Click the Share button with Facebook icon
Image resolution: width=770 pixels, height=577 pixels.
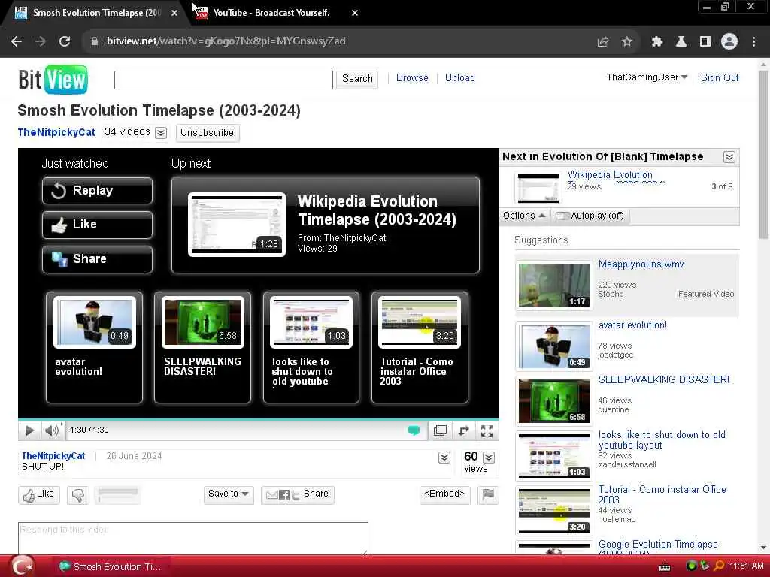coord(298,494)
